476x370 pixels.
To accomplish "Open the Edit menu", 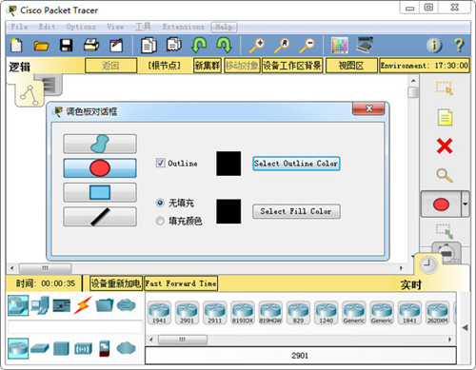I will click(x=47, y=27).
